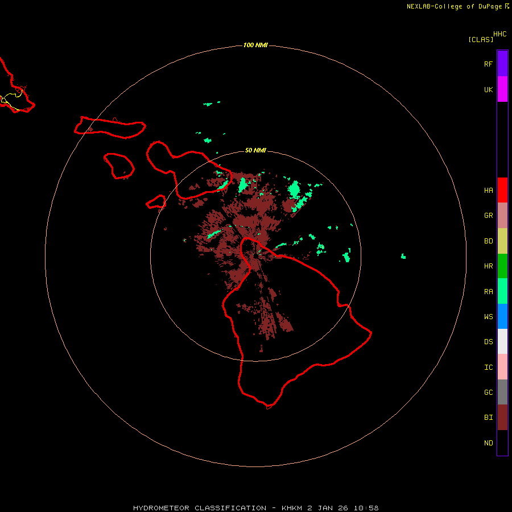Image resolution: width=512 pixels, height=512 pixels.
Task: Click the ND black legend block
Action: pos(502,443)
